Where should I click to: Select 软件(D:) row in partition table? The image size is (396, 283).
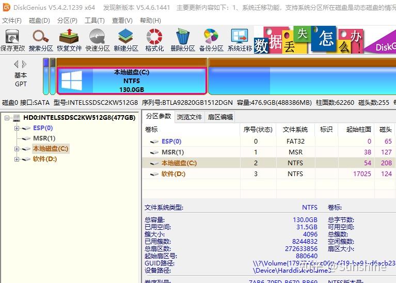269,174
